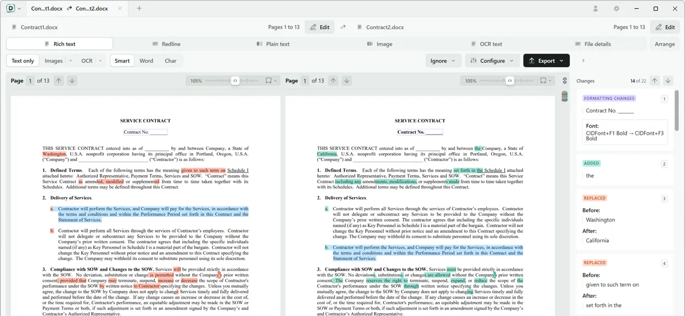Expand the OCR mode dropdown arrow
Viewport: 685px width, 316px height.
pos(100,60)
